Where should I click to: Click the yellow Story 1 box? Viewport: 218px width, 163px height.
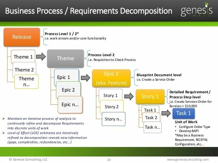(150, 97)
